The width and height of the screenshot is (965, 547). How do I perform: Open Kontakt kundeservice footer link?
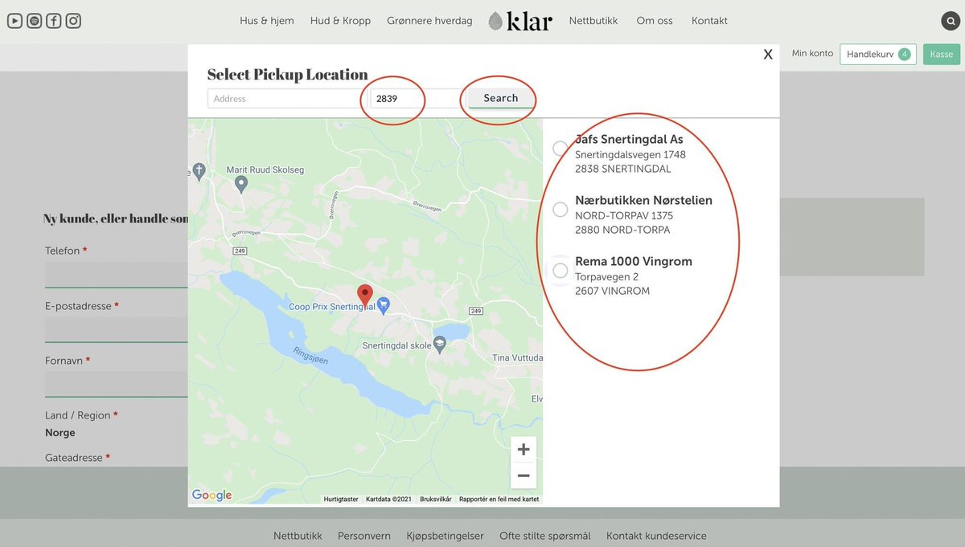click(x=656, y=536)
